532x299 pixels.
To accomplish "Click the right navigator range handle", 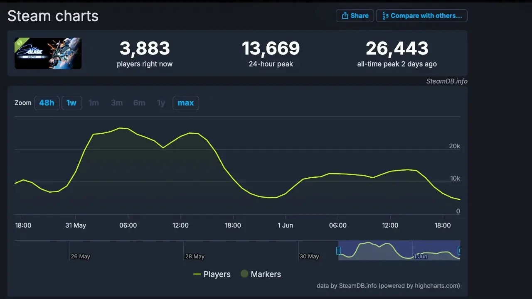I will coord(459,250).
